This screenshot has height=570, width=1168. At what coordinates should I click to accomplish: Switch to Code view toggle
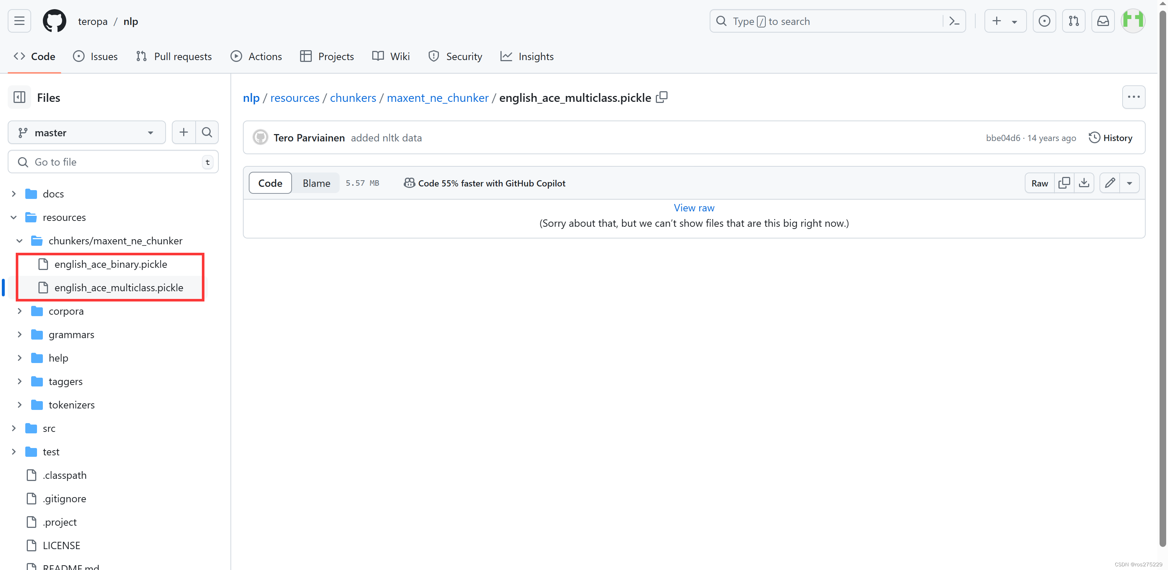[270, 183]
